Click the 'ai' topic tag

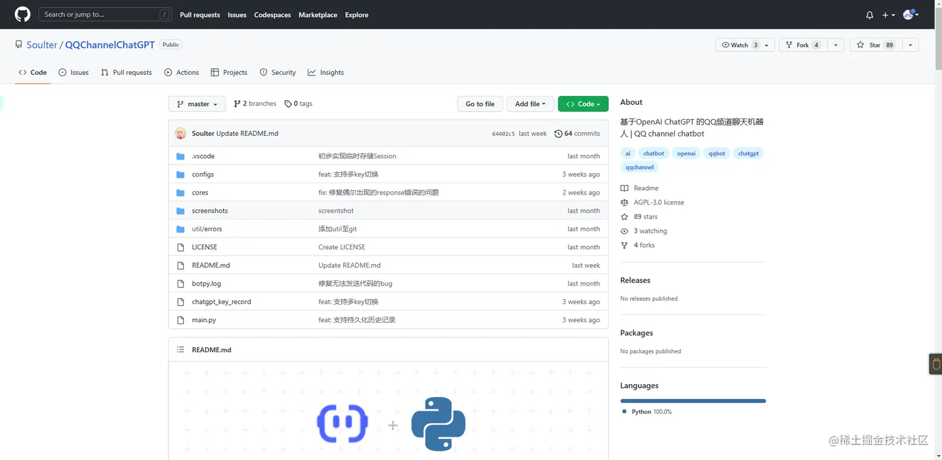point(628,153)
